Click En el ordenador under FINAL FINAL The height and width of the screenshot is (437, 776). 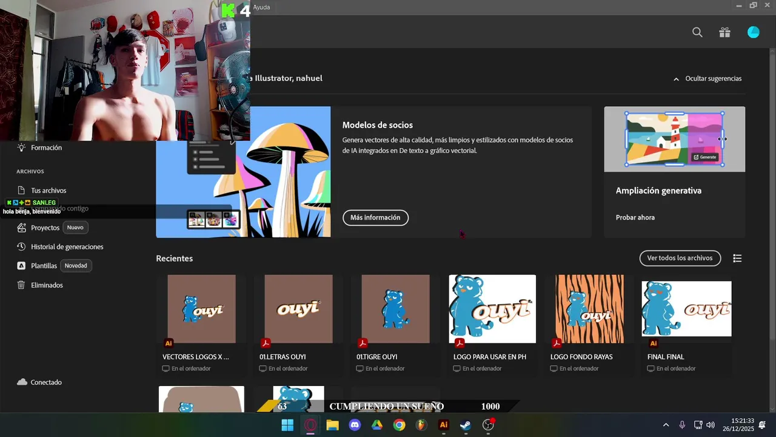pos(676,368)
